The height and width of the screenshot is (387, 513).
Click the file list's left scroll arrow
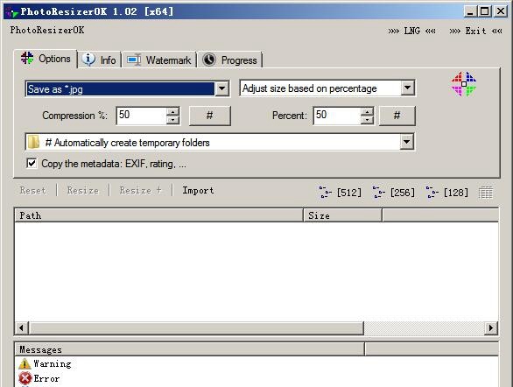click(x=22, y=327)
